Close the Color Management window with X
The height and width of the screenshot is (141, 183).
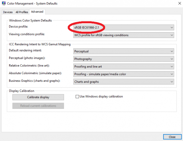tap(180, 3)
